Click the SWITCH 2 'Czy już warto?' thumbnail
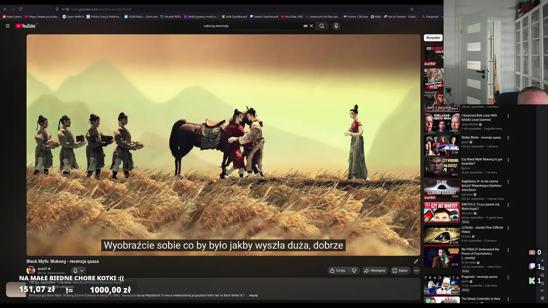 point(441,212)
